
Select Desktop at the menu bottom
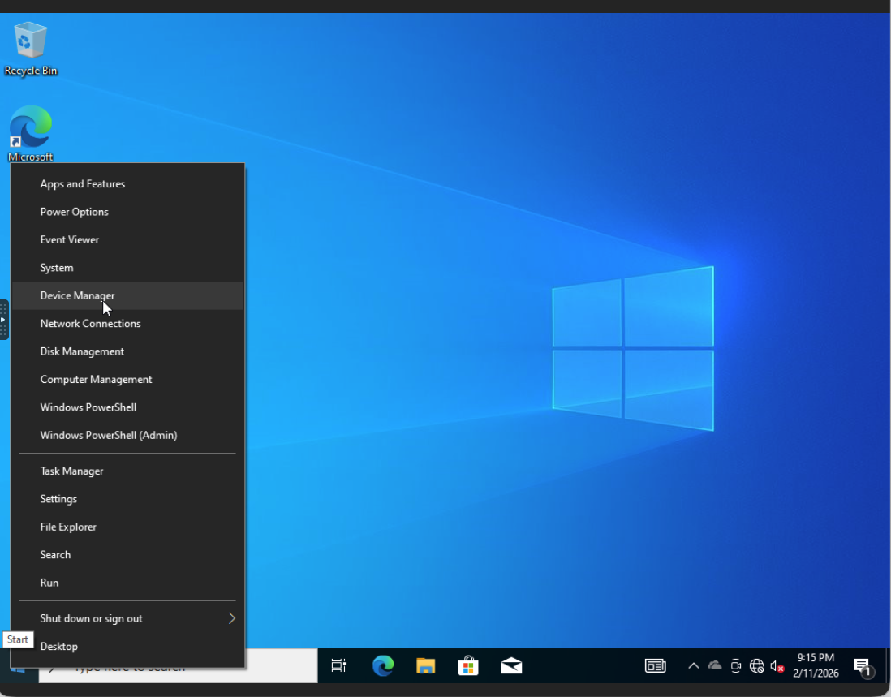coord(127,646)
